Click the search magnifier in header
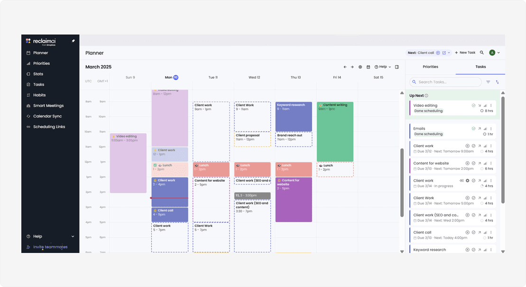The height and width of the screenshot is (287, 526). (482, 52)
